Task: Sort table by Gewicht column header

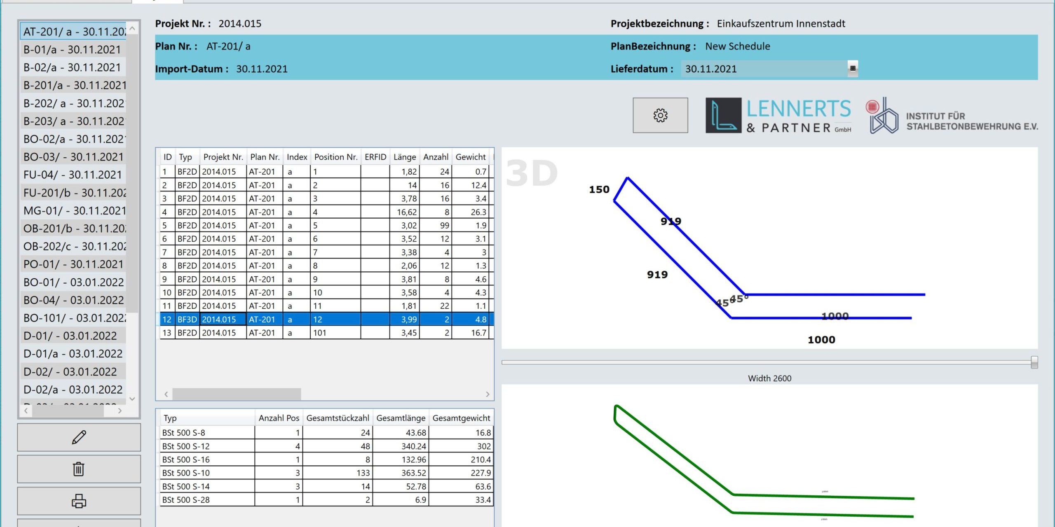Action: pos(470,157)
